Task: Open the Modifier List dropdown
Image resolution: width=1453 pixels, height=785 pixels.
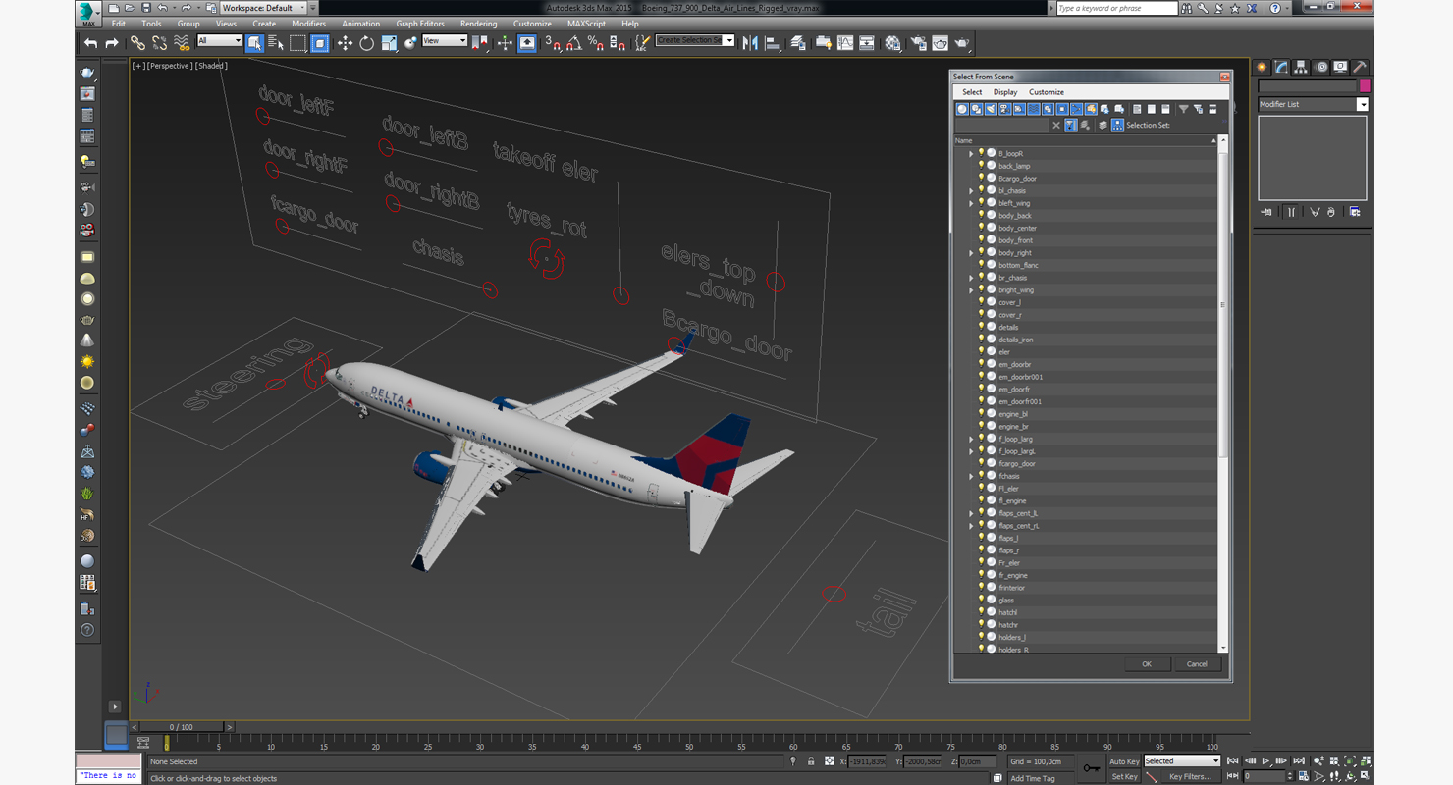Action: pyautogui.click(x=1313, y=104)
